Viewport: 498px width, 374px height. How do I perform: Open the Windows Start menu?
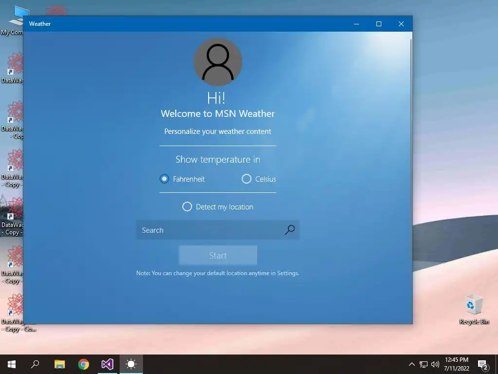12,364
